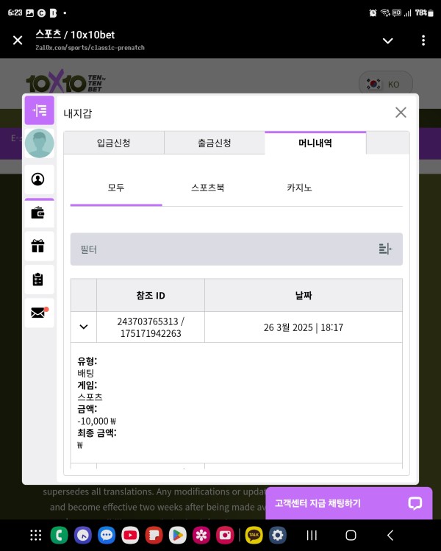Click the 필터 filter field
This screenshot has height=551, width=441.
[x=220, y=249]
